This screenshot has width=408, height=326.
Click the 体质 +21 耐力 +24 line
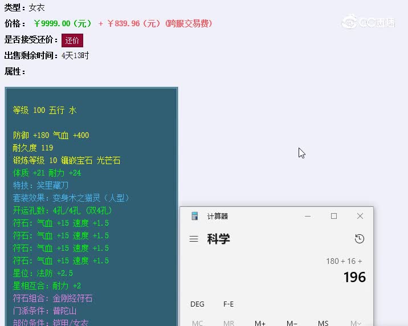(x=47, y=173)
